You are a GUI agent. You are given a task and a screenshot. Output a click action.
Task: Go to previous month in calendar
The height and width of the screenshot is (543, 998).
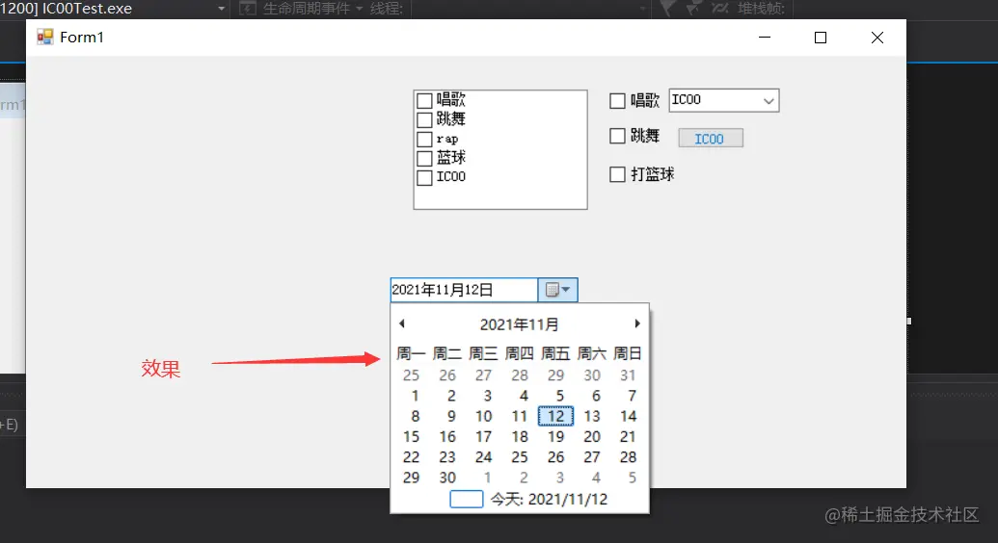point(402,323)
